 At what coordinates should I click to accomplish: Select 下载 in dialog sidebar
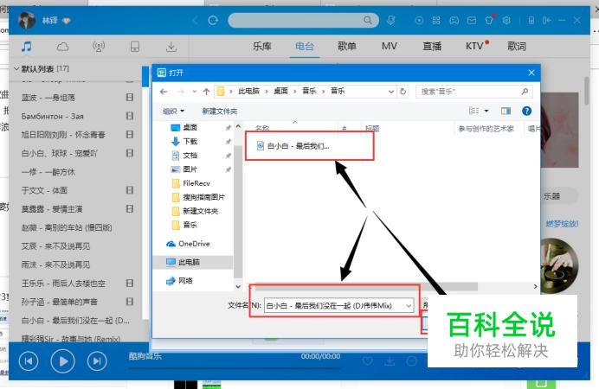190,142
